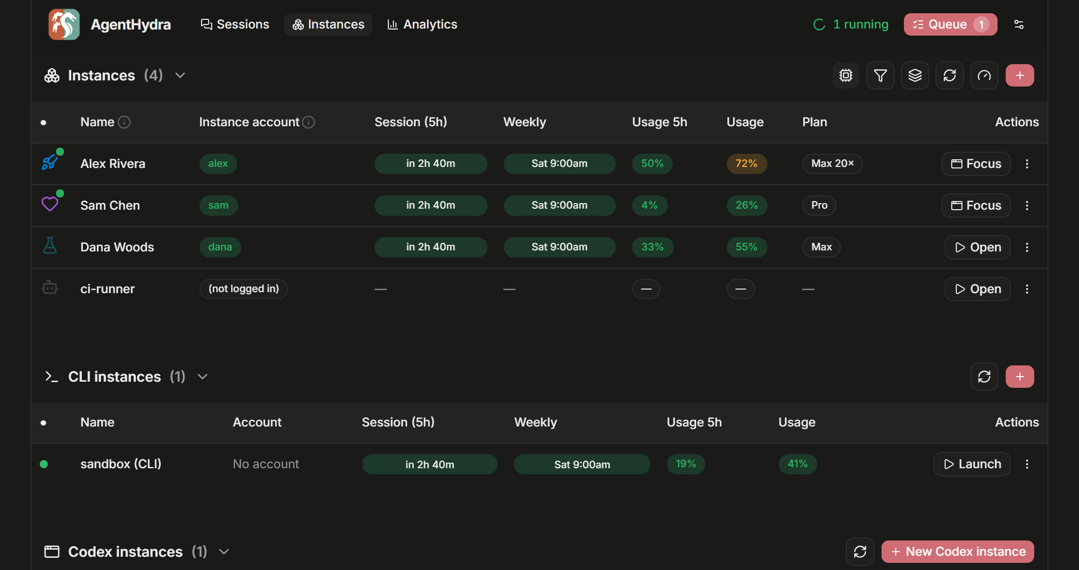Collapse the Codex instances section chevron
This screenshot has height=570, width=1079.
pyautogui.click(x=224, y=552)
